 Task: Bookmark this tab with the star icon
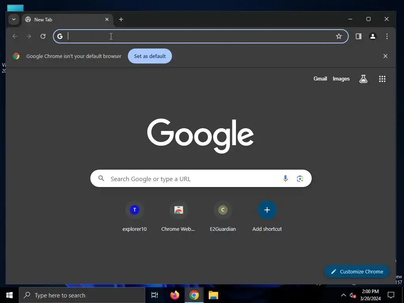tap(339, 36)
